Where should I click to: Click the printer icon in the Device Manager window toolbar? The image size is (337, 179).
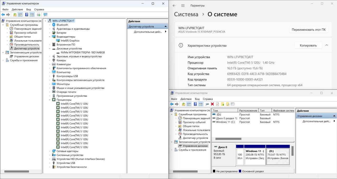pos(39,15)
